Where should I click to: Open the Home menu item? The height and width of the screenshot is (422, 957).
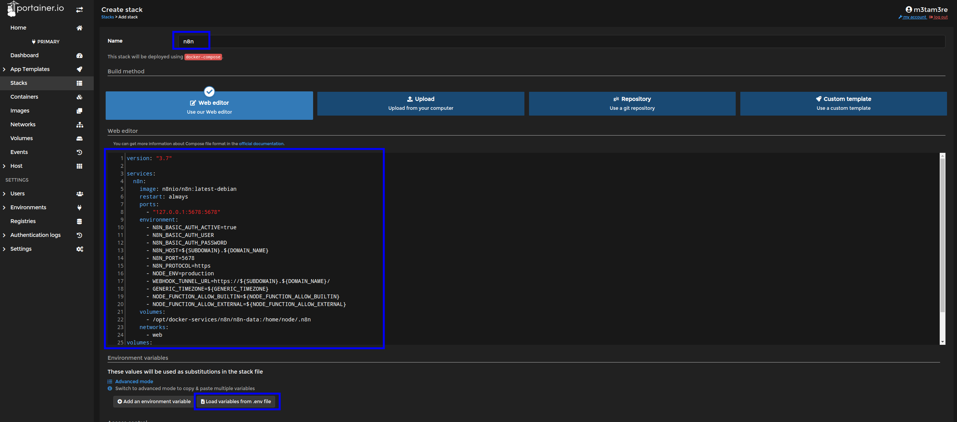coord(47,28)
